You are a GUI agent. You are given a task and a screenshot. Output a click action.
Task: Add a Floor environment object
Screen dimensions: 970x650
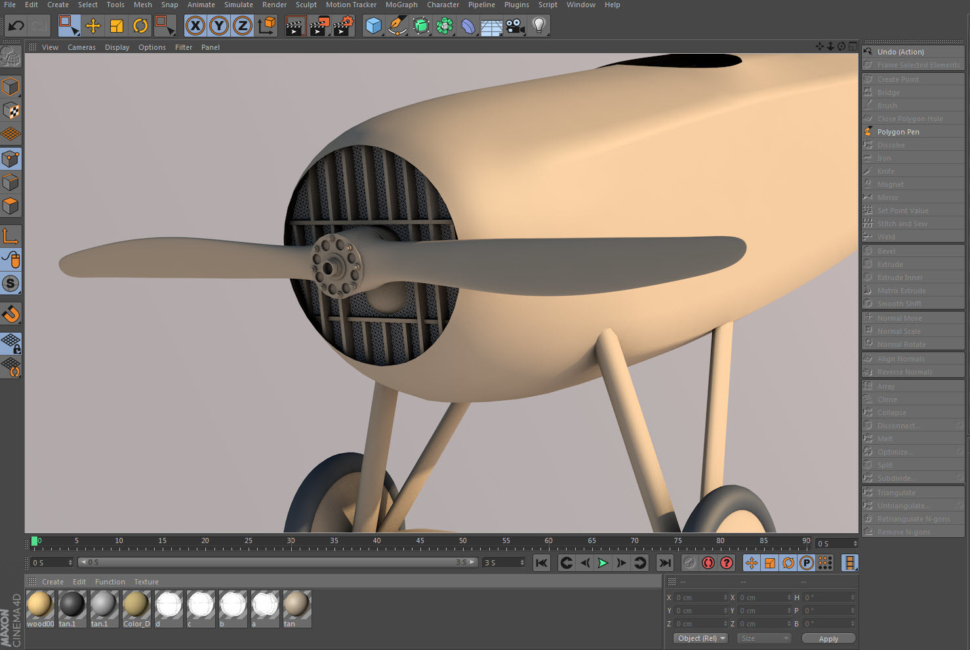coord(492,26)
